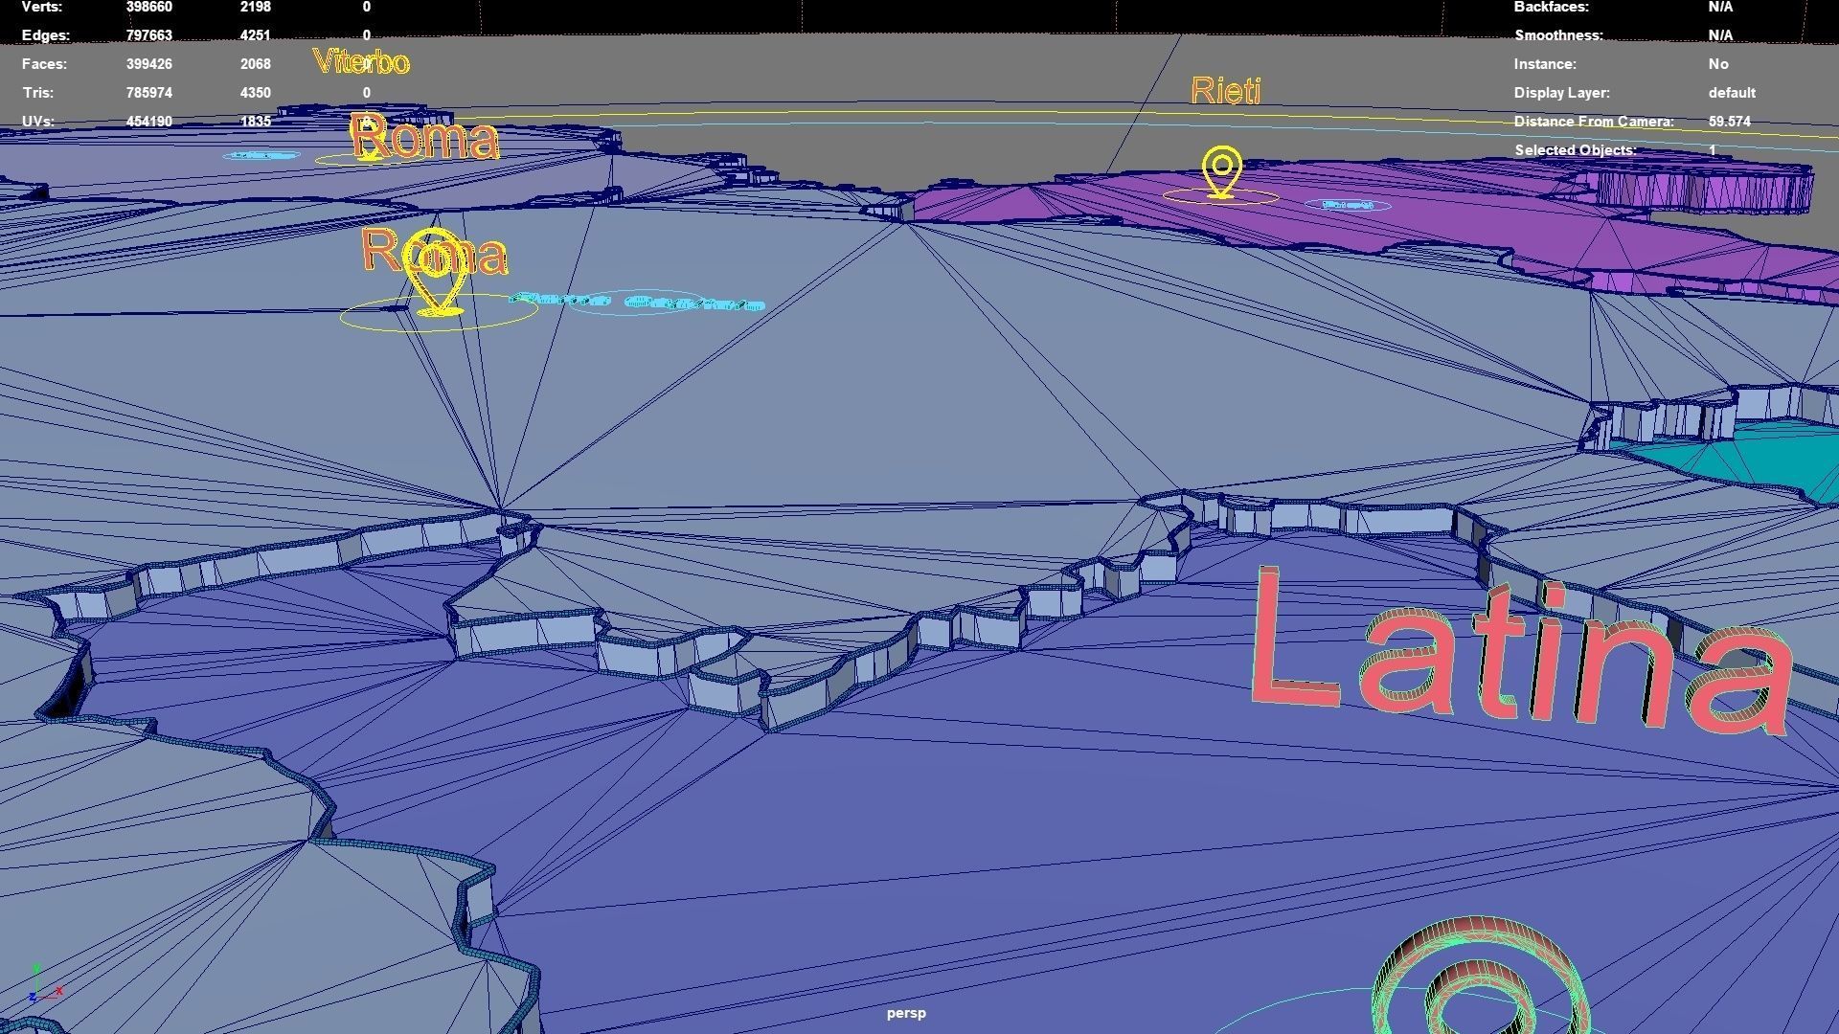Click the Selected Objects HUD entry
The image size is (1839, 1034).
(x=1575, y=150)
